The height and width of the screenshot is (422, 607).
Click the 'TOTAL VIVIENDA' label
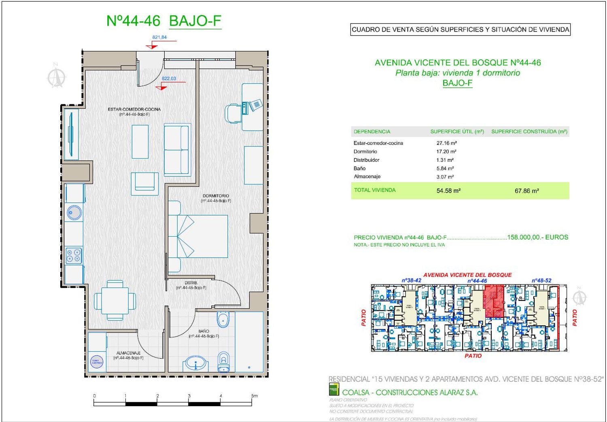[x=375, y=190]
